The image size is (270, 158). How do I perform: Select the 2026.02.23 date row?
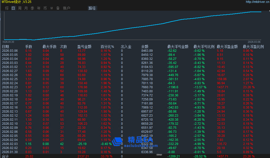(x=10, y=87)
